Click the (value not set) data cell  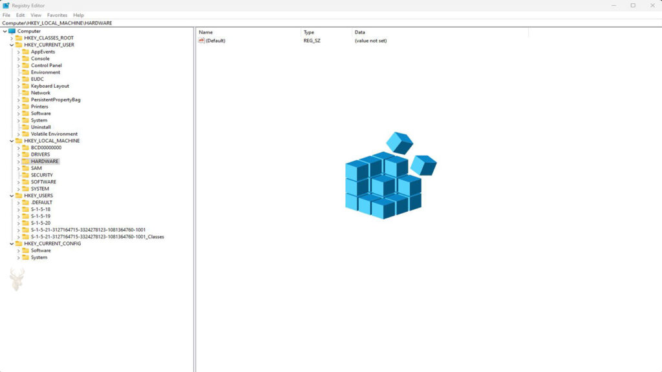point(370,41)
